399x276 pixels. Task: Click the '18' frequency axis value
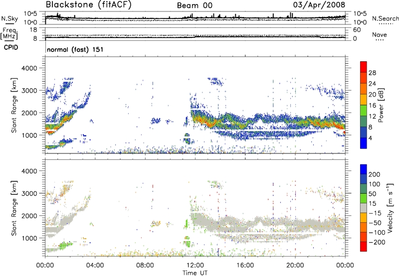(x=33, y=30)
